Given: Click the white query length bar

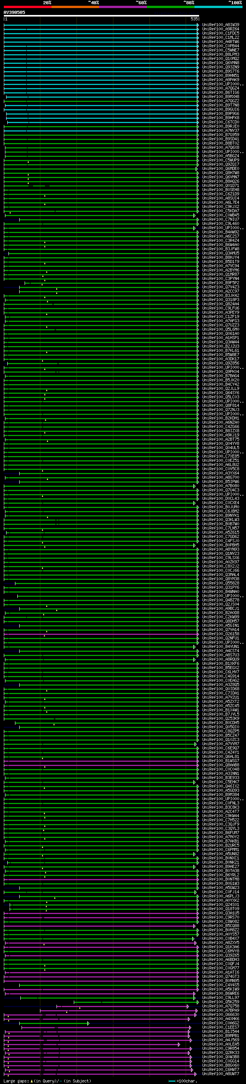Looking at the screenshot, I should 101,15.
